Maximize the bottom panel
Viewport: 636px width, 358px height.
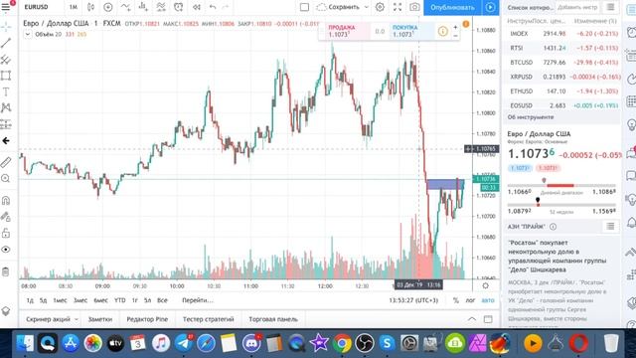[488, 319]
